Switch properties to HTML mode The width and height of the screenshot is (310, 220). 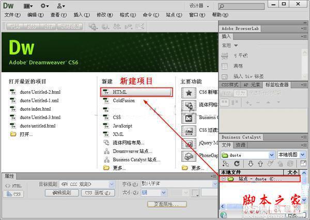pos(13,185)
